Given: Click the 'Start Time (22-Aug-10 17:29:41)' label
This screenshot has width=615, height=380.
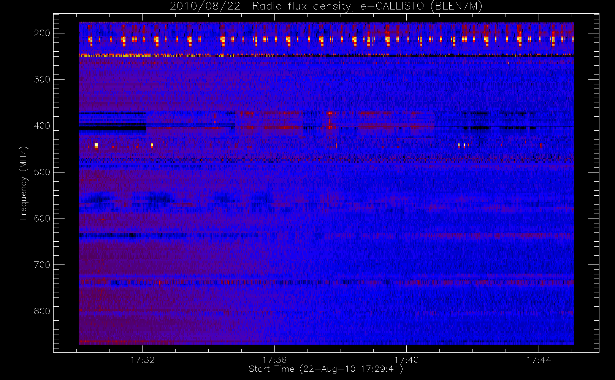Looking at the screenshot, I should pyautogui.click(x=326, y=369).
